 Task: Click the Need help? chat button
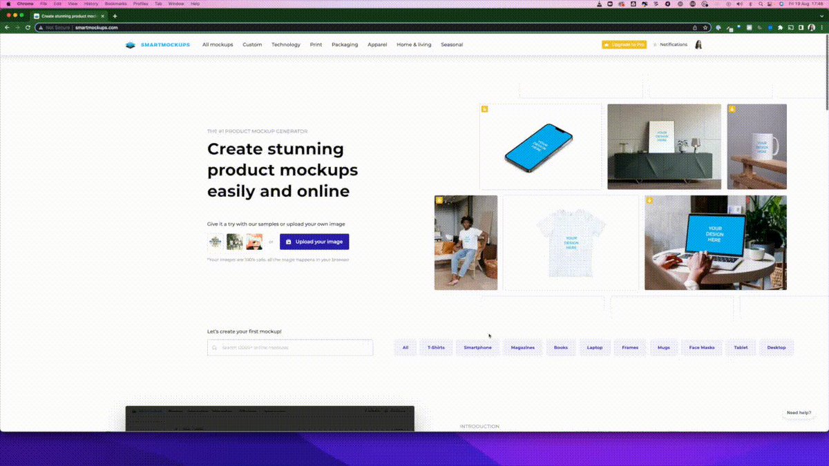click(799, 413)
